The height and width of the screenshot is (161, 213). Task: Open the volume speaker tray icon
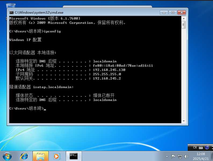186,156
